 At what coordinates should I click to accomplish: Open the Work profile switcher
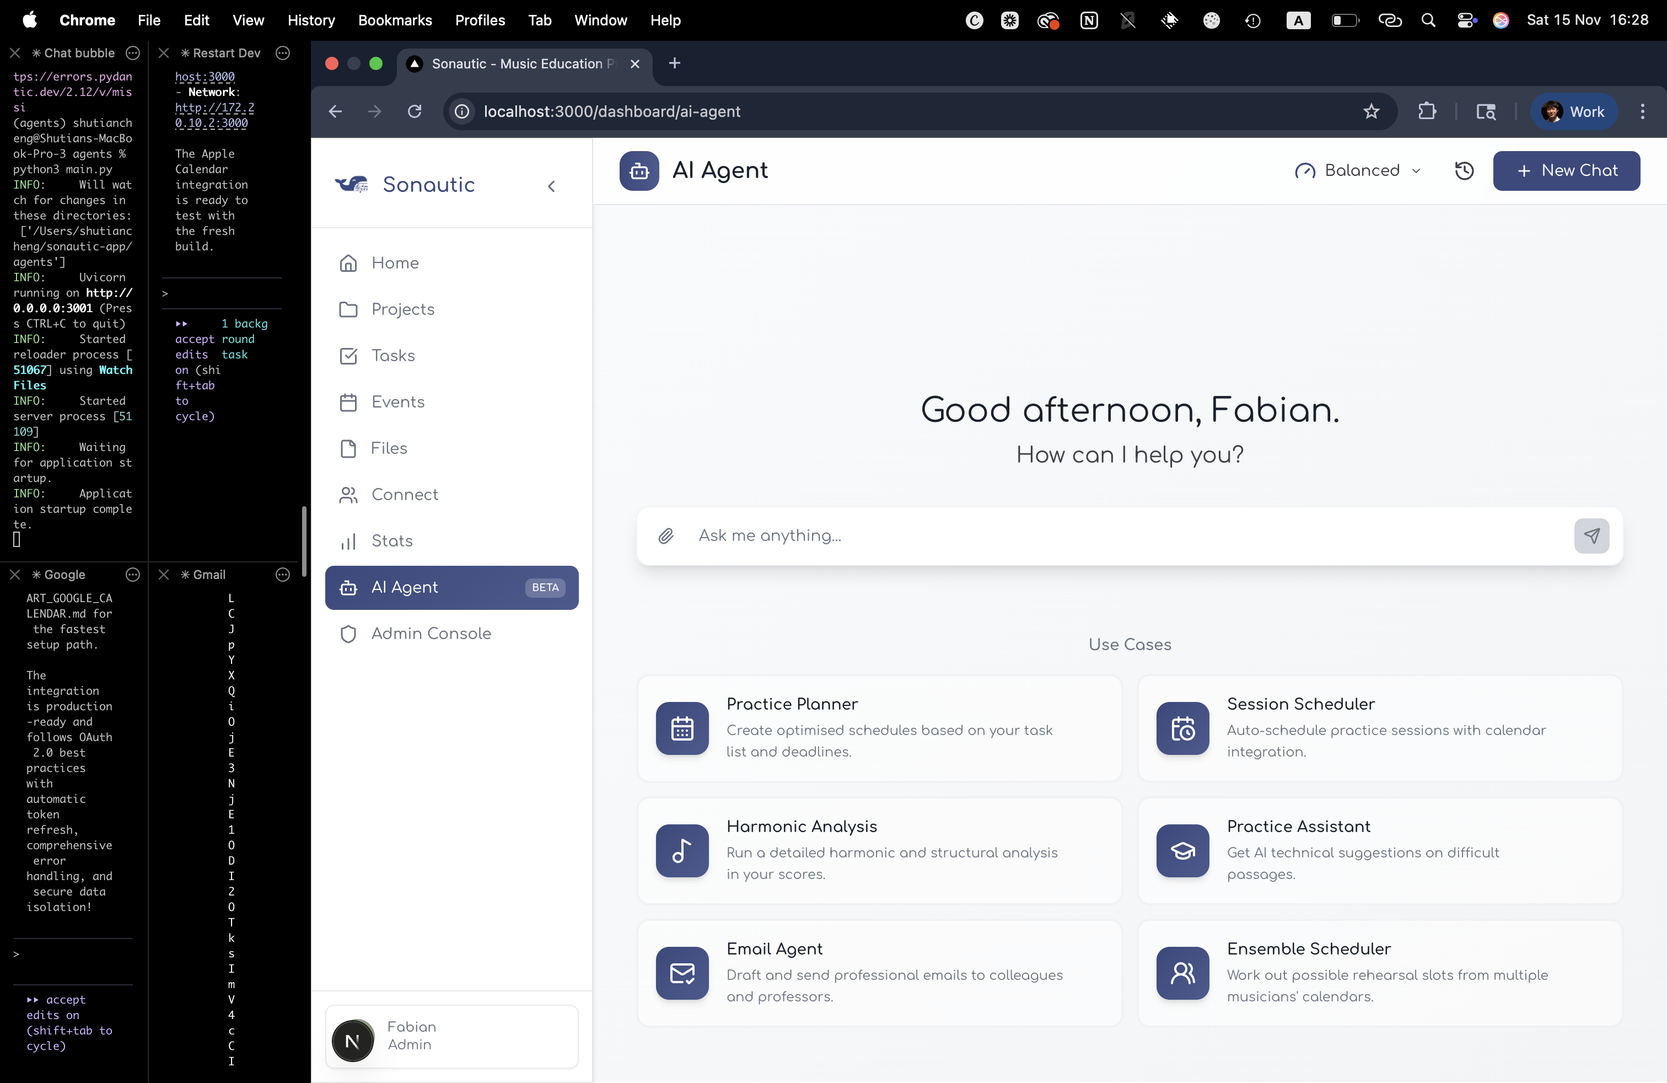click(x=1573, y=111)
